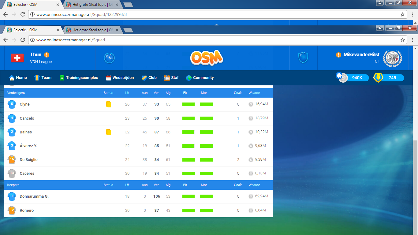The image size is (418, 235).
Task: Click the 940K club funds balance
Action: point(357,78)
